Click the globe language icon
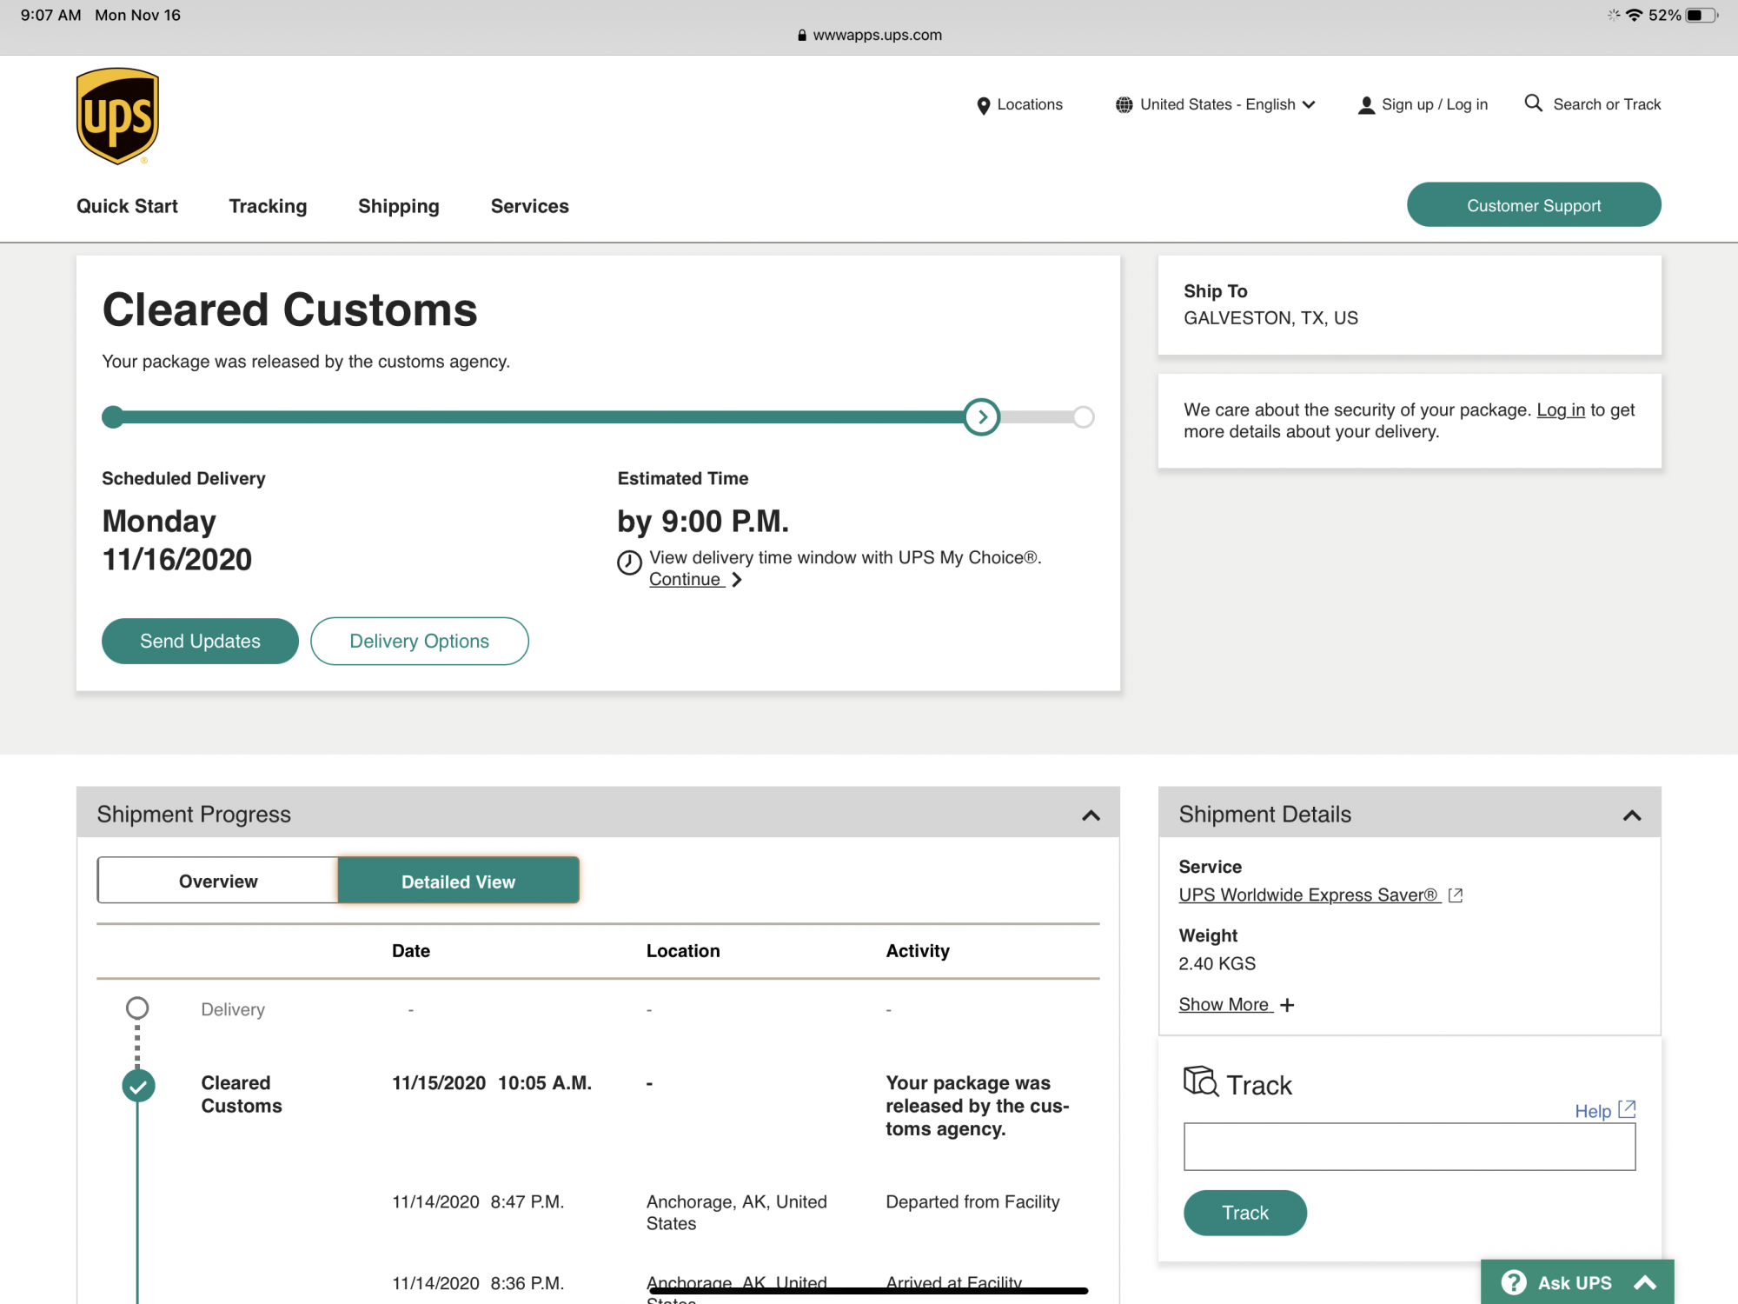Screen dimensions: 1738x1304 1124,105
